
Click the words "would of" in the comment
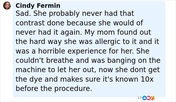click(x=128, y=23)
